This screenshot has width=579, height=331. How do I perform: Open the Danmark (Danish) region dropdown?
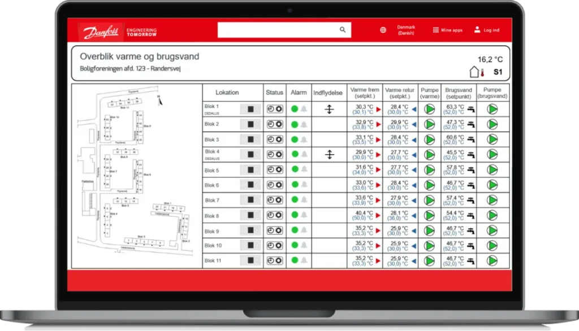(406, 30)
